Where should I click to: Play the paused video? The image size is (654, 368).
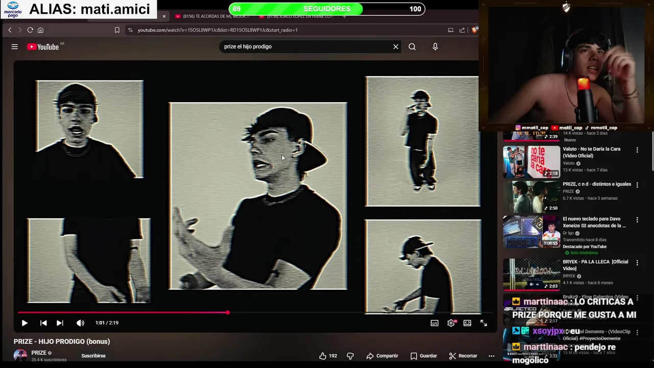coord(25,323)
